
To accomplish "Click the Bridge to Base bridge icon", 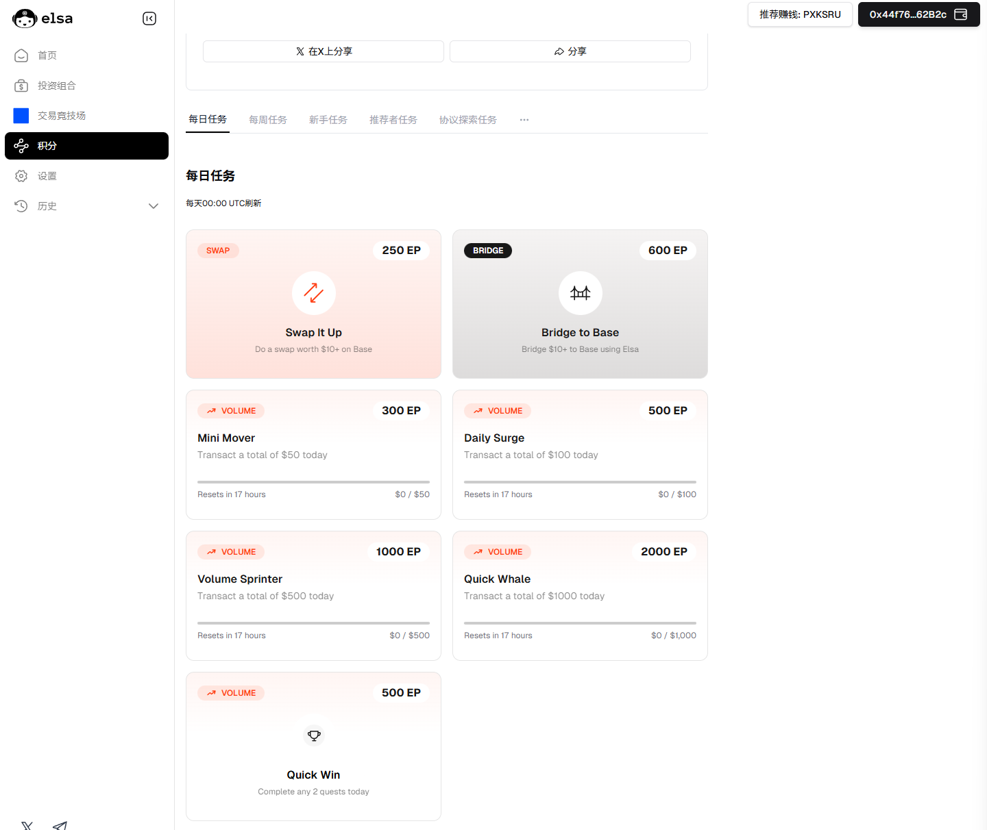I will [580, 292].
